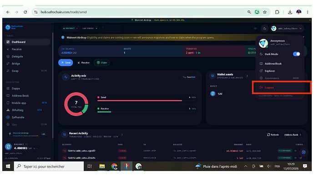Open Explorer from the account menu

(280, 71)
